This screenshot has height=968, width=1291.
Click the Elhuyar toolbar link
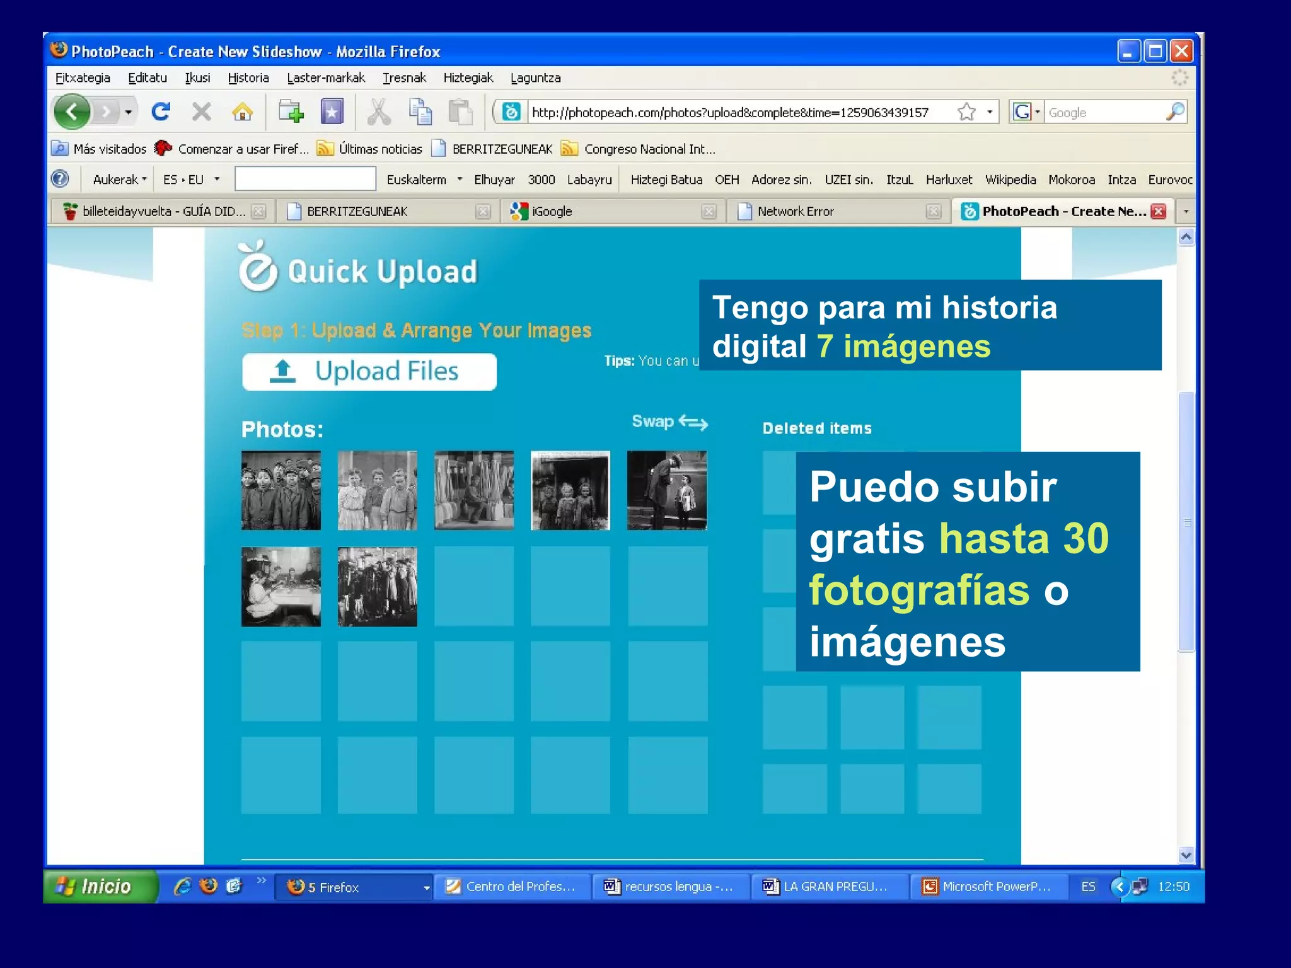click(494, 180)
